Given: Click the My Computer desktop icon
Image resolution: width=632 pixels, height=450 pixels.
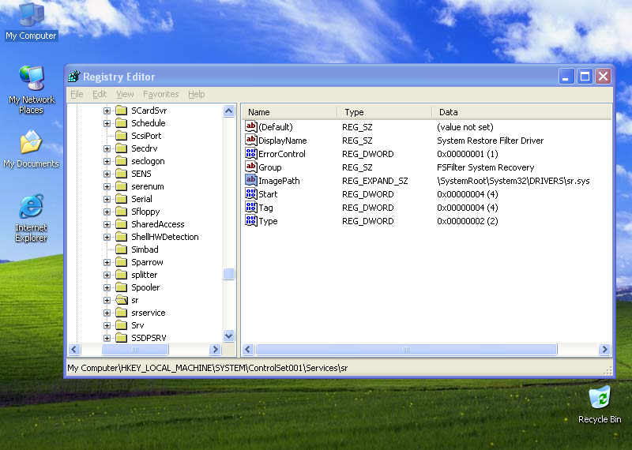Looking at the screenshot, I should (31, 21).
